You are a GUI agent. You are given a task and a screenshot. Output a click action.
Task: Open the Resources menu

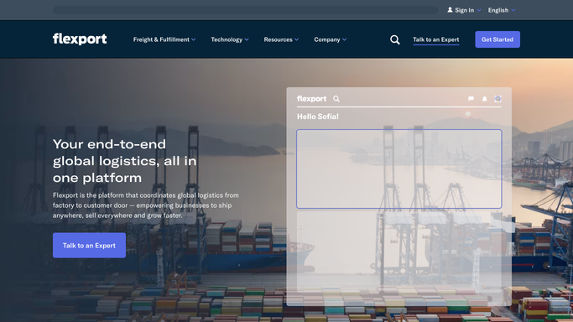[281, 39]
